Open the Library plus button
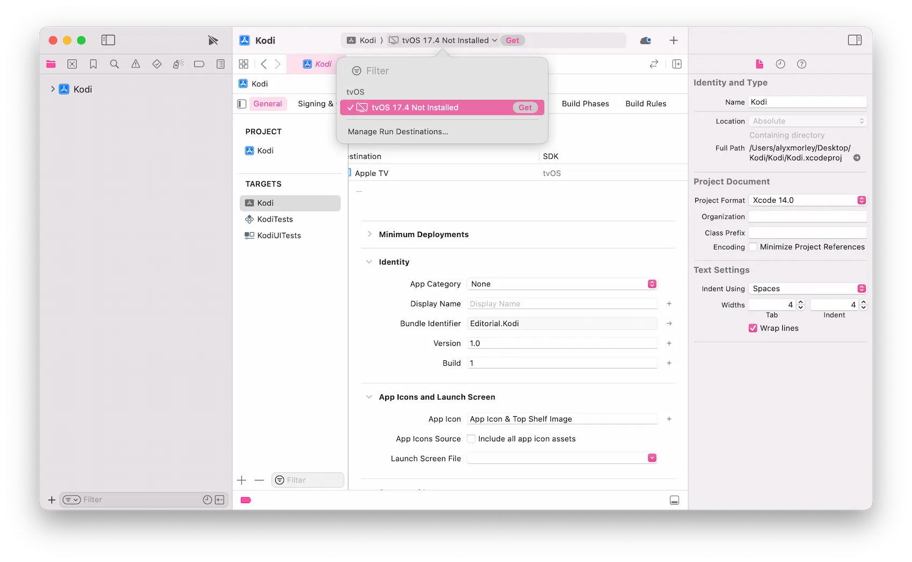912x562 pixels. click(674, 40)
